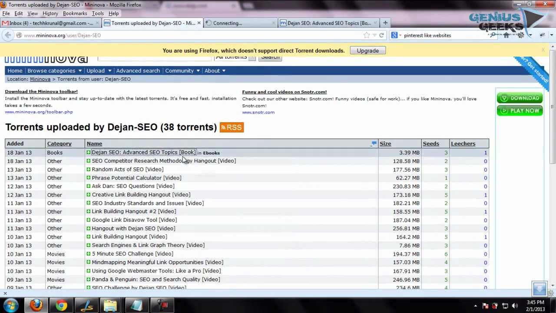Click the green DOWNLOAD button
The image size is (556, 313).
(x=520, y=98)
